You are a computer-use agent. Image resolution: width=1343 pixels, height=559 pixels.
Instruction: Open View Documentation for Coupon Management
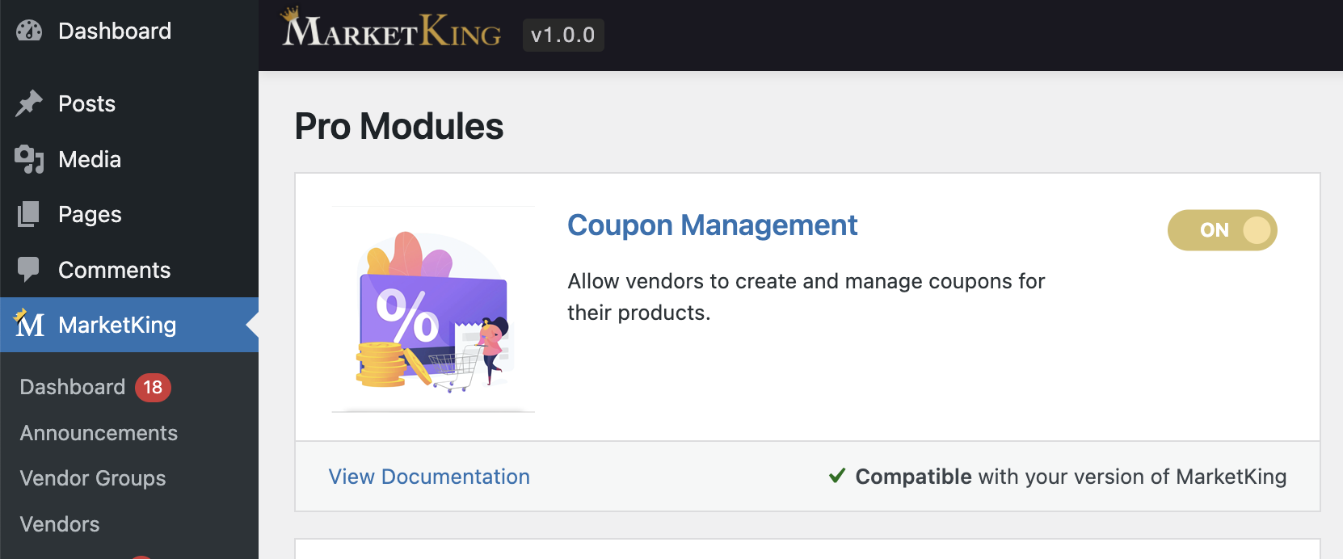(x=428, y=476)
